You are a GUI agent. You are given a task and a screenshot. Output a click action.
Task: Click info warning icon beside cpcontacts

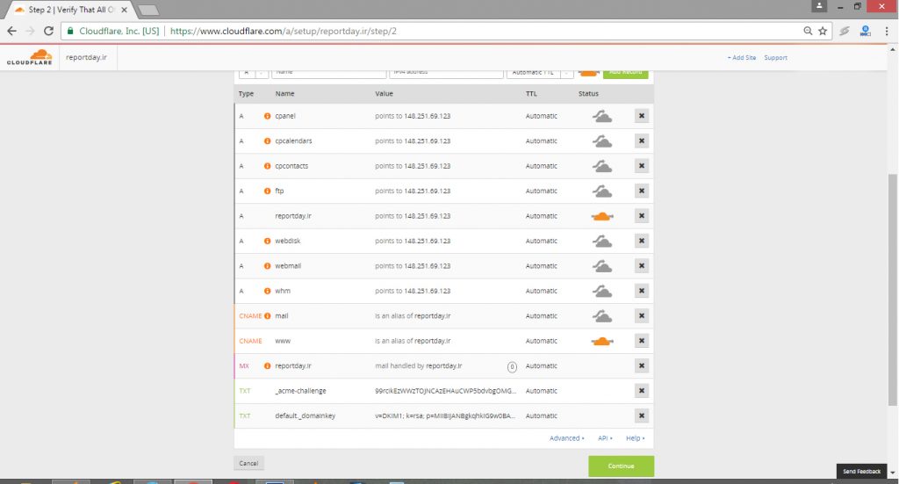[x=267, y=166]
